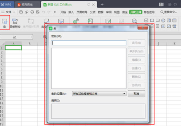Click the Redo arrow in the quick toolbar
181x126 pixels.
[49, 12]
